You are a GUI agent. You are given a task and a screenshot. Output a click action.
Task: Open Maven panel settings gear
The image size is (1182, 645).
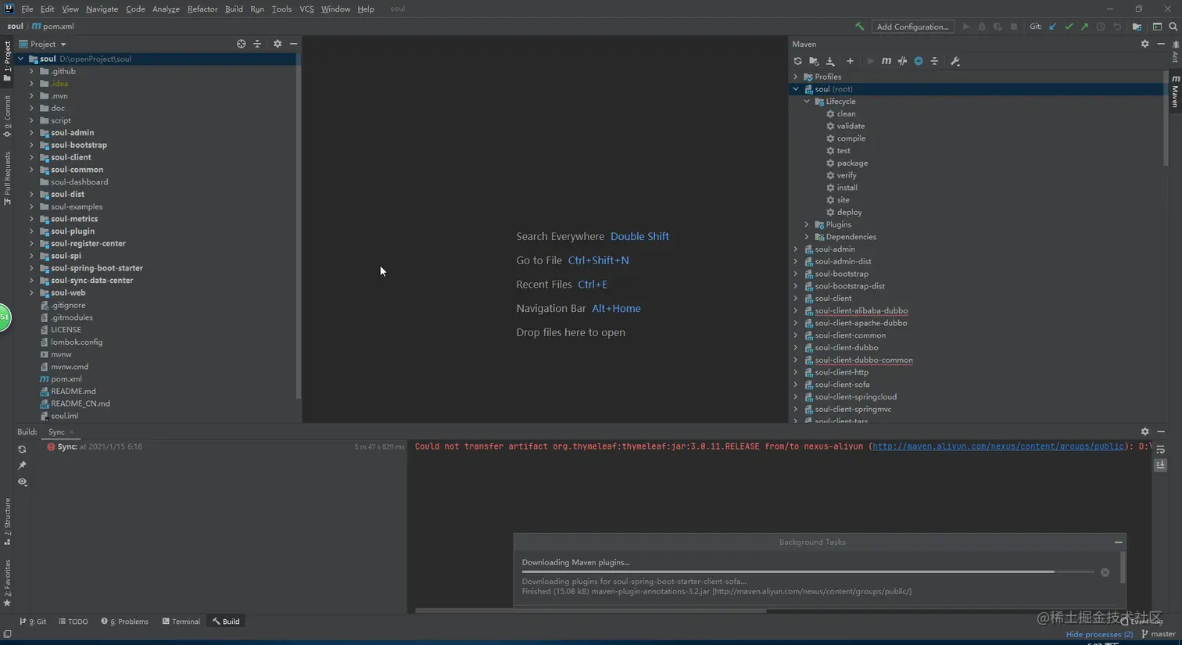pos(1144,44)
